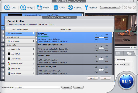The width and height of the screenshot is (138, 93).
Task: Expand Android Mobile category arrow
Action: coord(34,59)
